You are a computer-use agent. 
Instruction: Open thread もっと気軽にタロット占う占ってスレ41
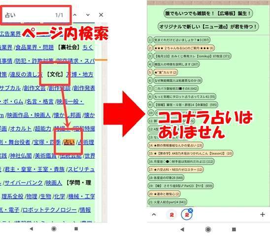pyautogui.click(x=184, y=96)
